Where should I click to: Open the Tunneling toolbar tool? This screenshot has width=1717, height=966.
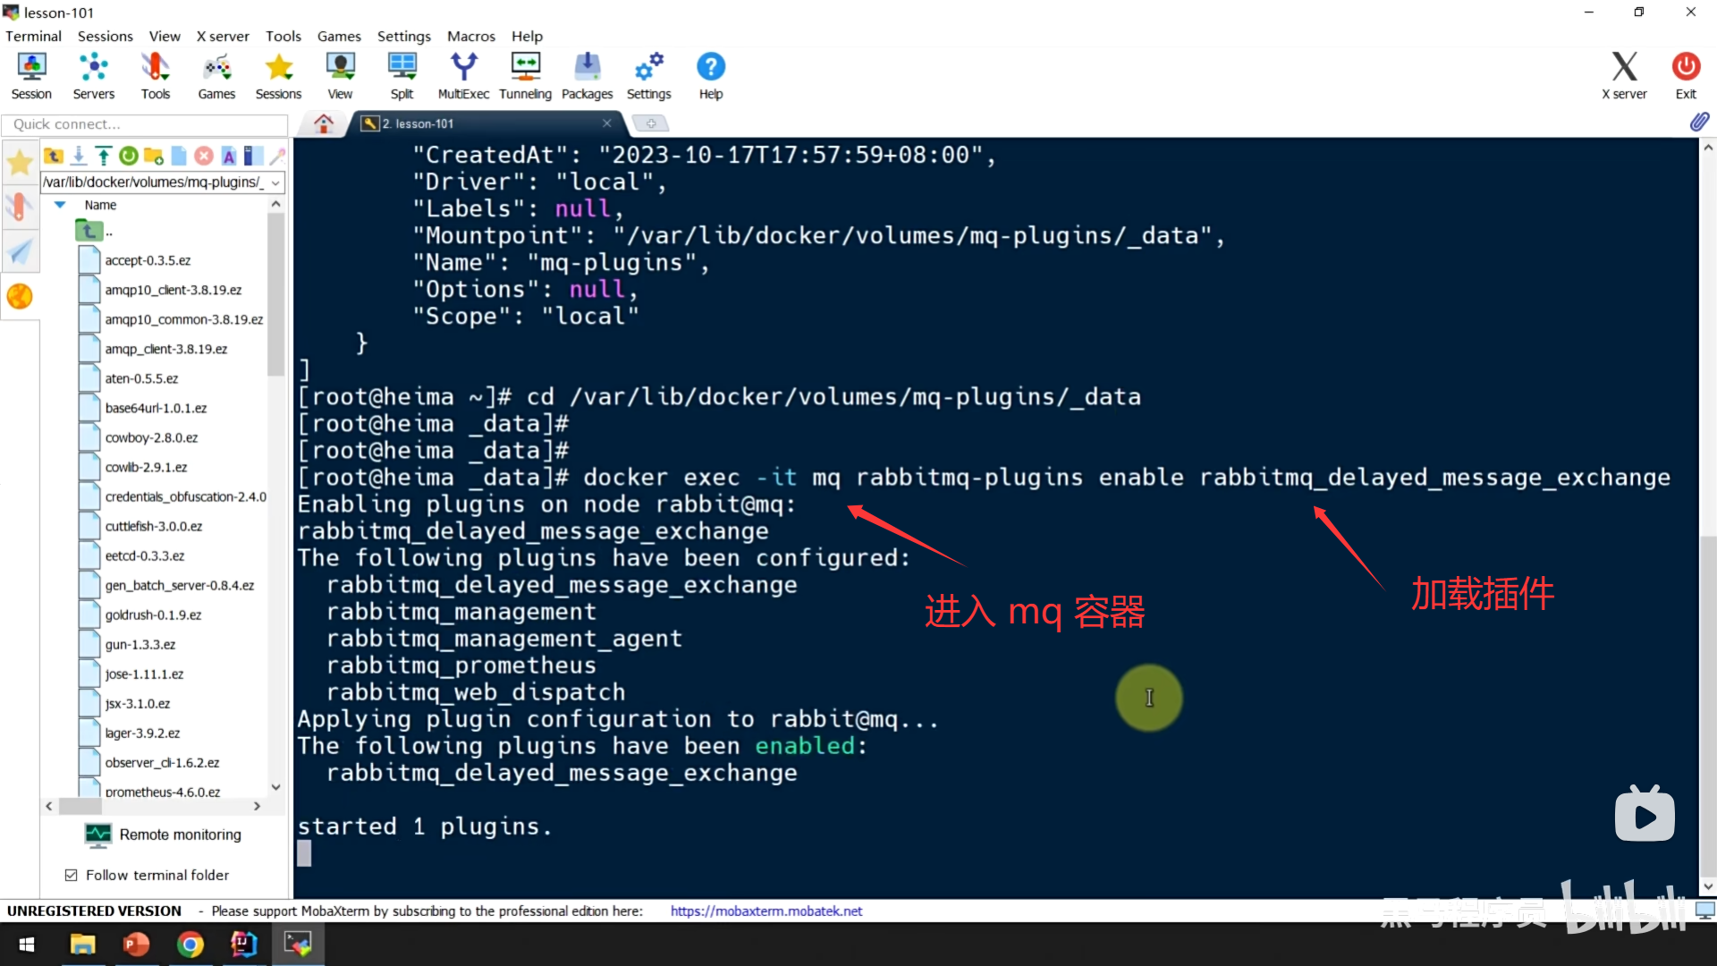(x=525, y=76)
